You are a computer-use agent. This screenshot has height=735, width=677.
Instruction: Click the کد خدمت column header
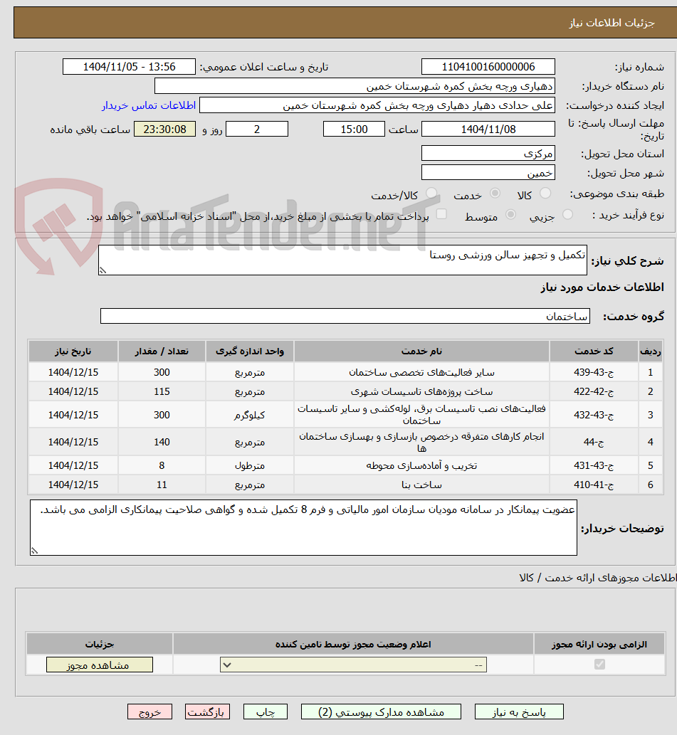pos(594,351)
